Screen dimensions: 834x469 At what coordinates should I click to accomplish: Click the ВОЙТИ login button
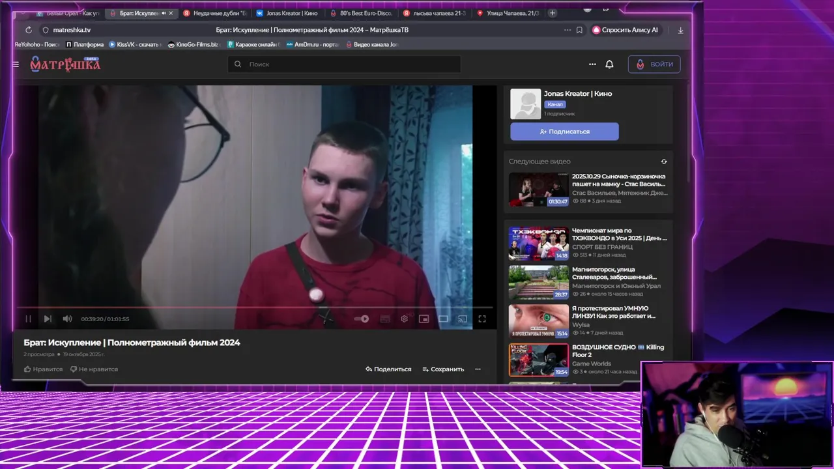654,64
